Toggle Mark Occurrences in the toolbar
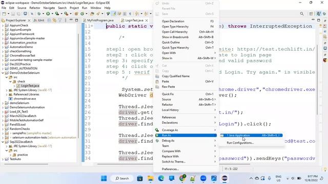The width and height of the screenshot is (328, 184). (x=114, y=14)
